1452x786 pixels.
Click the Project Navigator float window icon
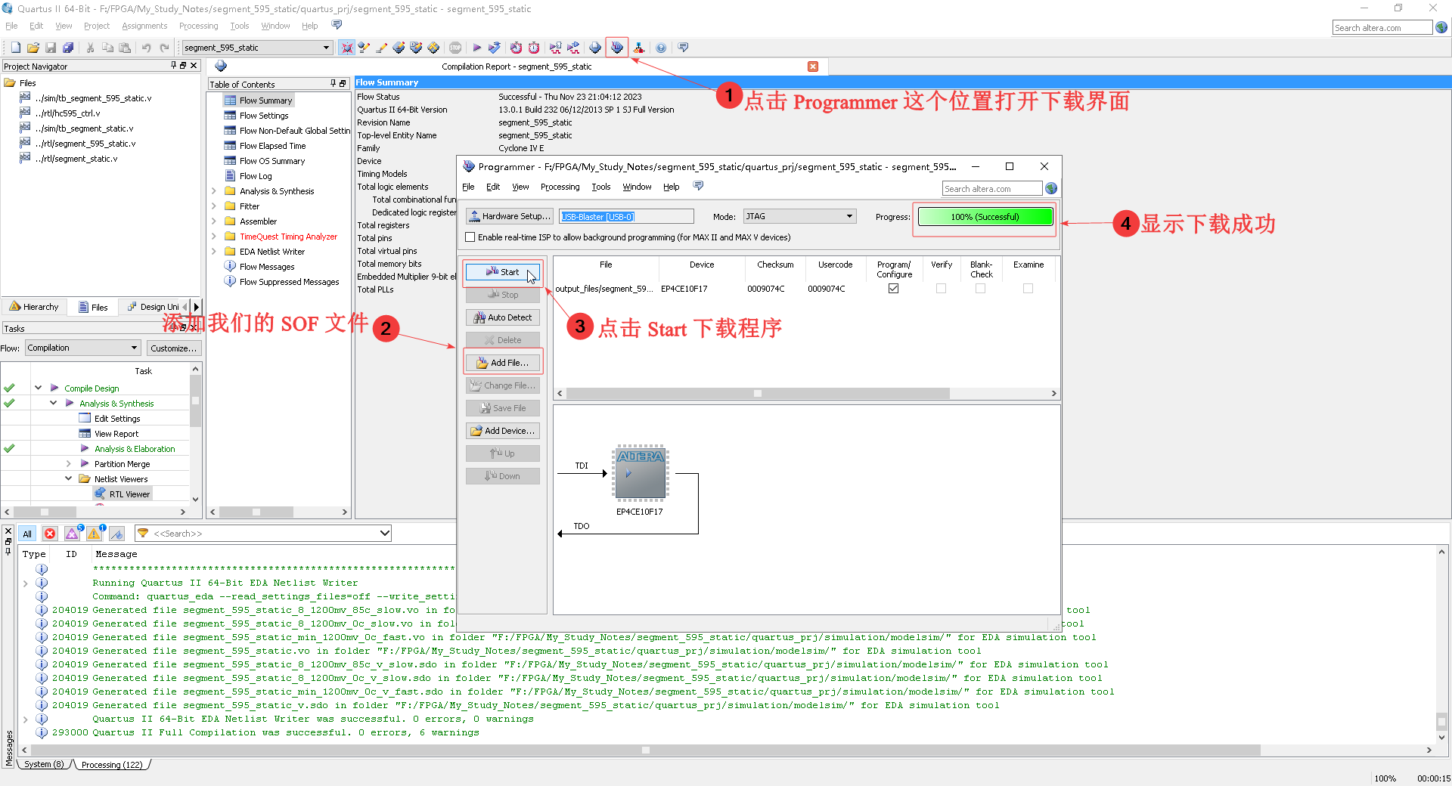click(x=183, y=66)
